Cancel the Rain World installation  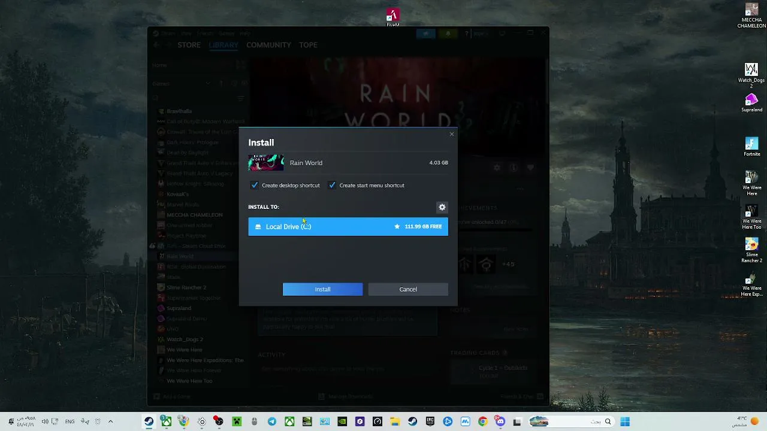pos(408,289)
